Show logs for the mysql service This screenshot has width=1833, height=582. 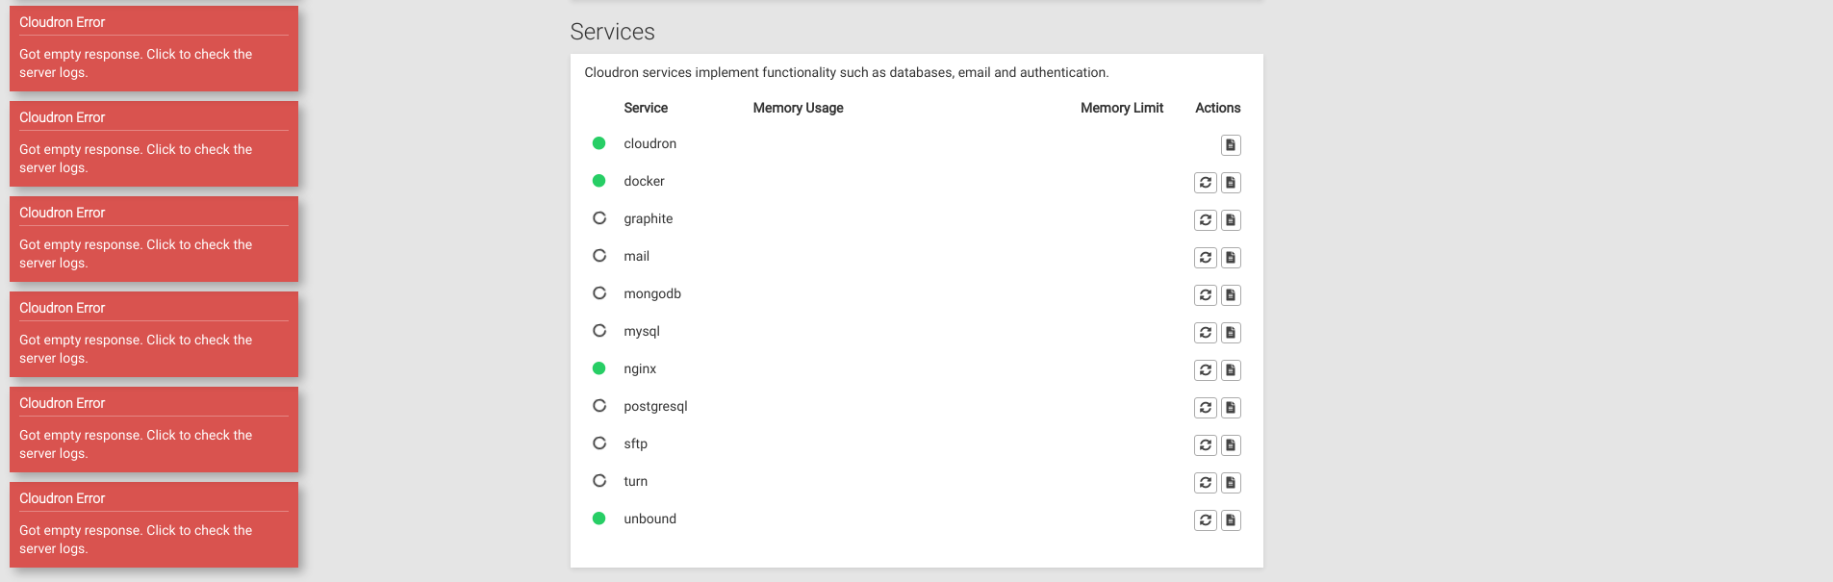(1231, 333)
